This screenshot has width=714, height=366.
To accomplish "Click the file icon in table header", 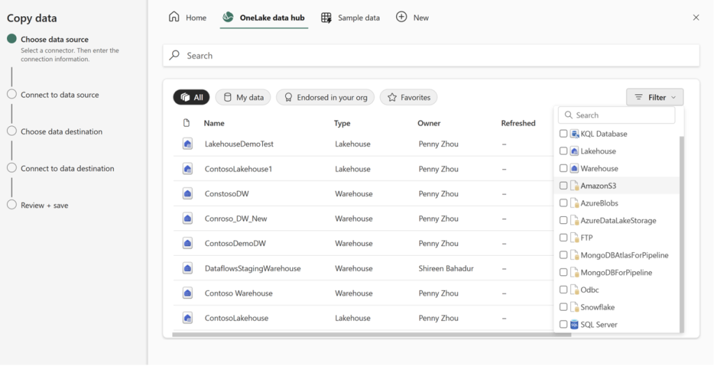I will click(186, 123).
